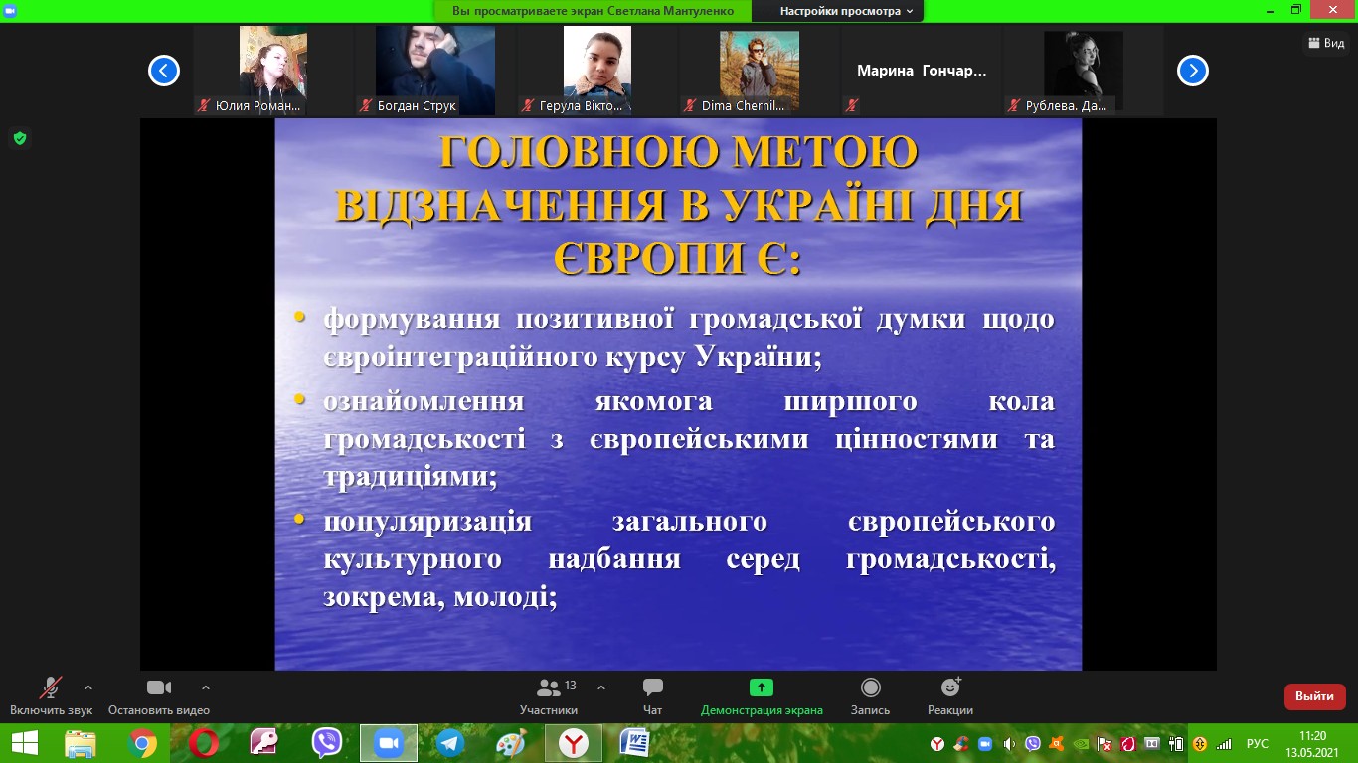Launch Opera browser from taskbar
Screen dimensions: 1358x763
[204, 743]
